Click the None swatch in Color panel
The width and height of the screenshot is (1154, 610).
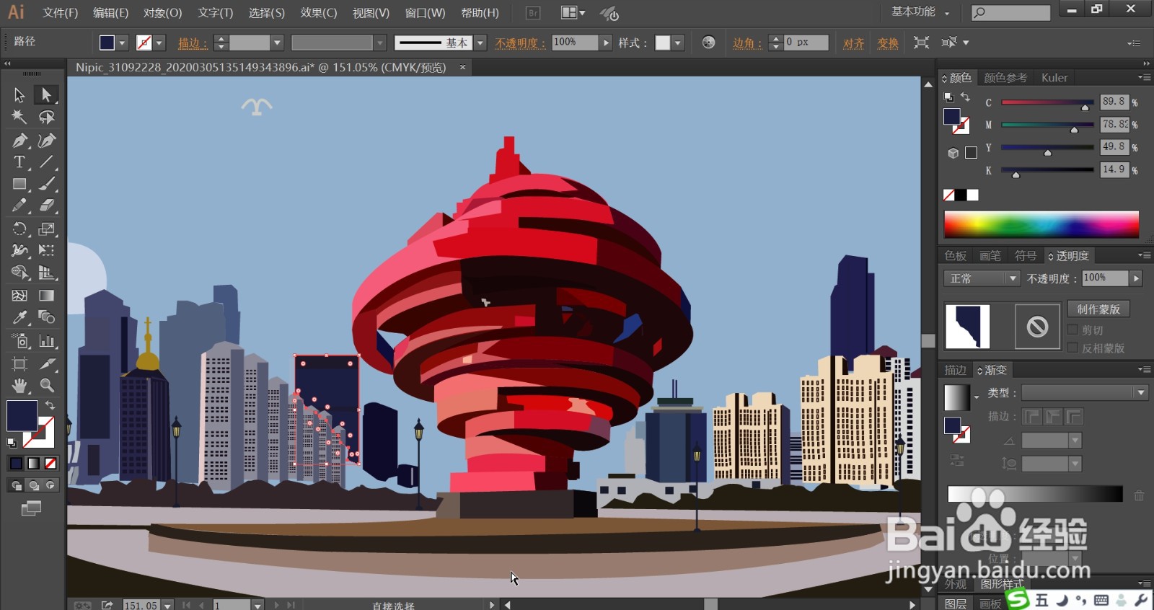click(x=949, y=195)
